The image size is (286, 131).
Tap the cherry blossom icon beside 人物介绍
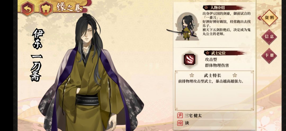(x=206, y=8)
